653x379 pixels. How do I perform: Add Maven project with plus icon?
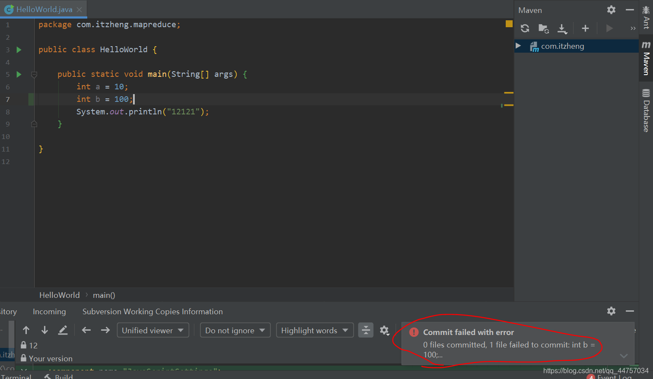pos(585,28)
